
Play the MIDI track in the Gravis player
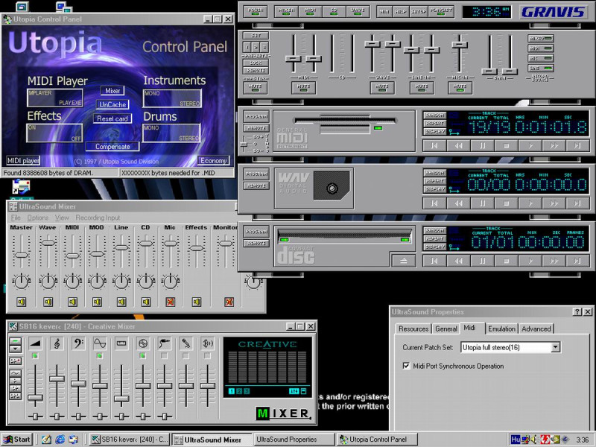coord(530,145)
